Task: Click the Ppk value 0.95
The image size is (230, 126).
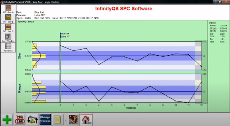Action: coord(222,42)
